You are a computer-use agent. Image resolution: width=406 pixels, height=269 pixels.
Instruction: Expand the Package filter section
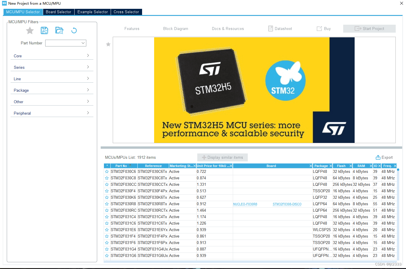pos(52,90)
